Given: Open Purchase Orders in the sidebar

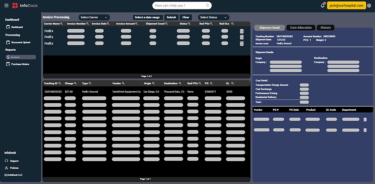Looking at the screenshot, I should coord(18,64).
